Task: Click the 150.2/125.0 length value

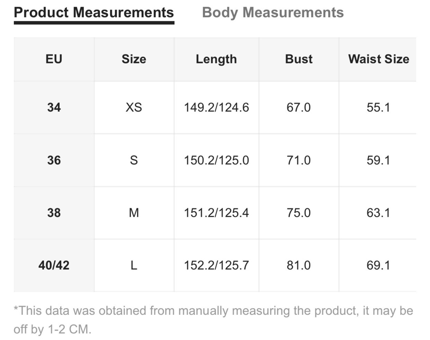Action: (216, 160)
